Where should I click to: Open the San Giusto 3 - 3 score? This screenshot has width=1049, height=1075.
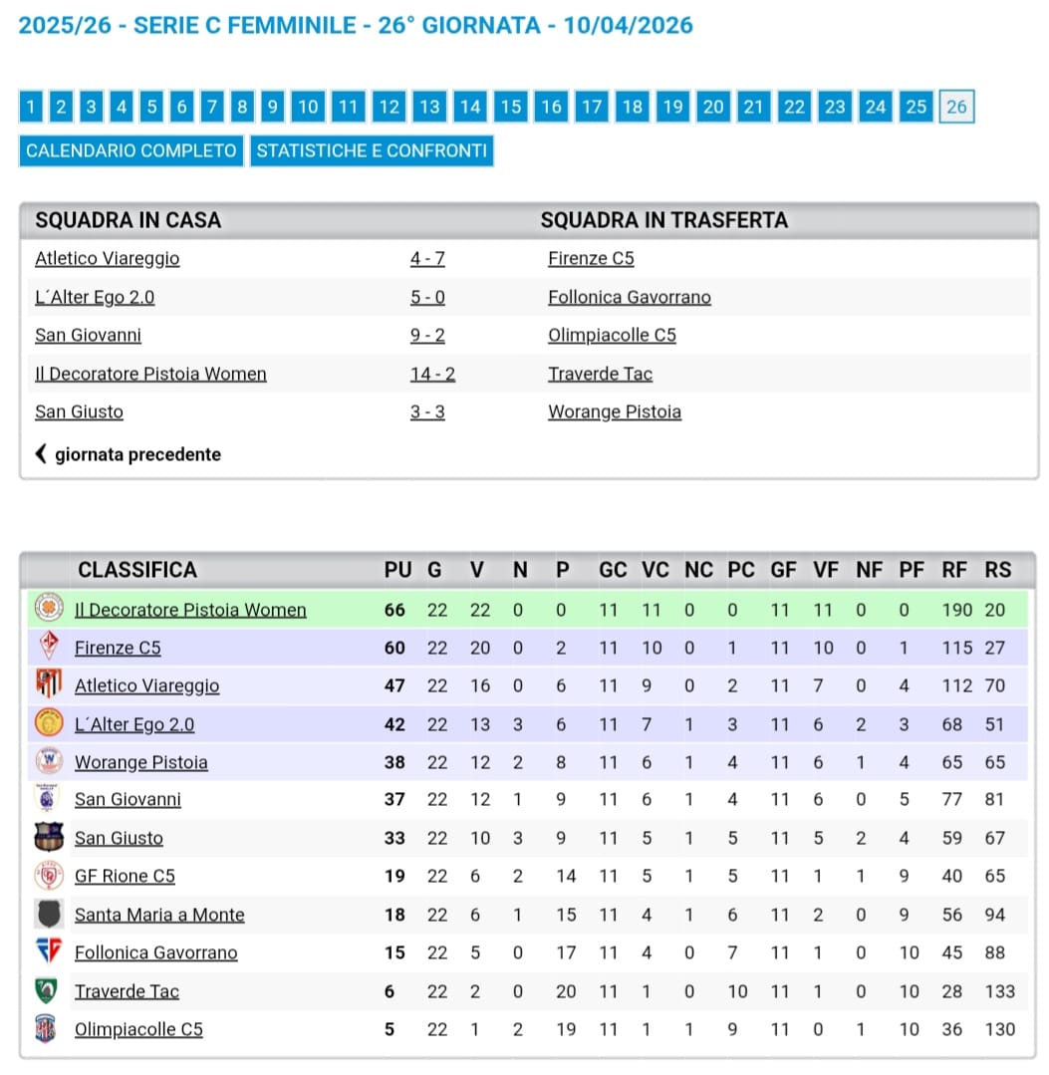tap(427, 411)
